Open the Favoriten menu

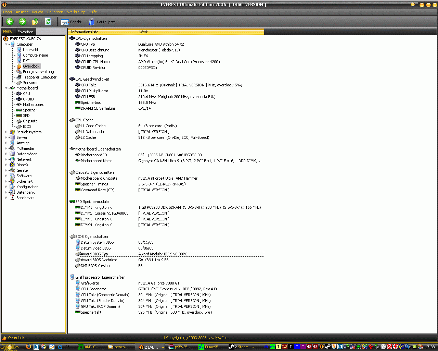(55, 12)
